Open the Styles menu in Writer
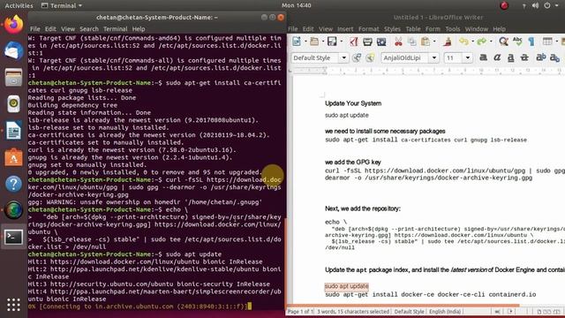565x318 pixels. pos(392,29)
